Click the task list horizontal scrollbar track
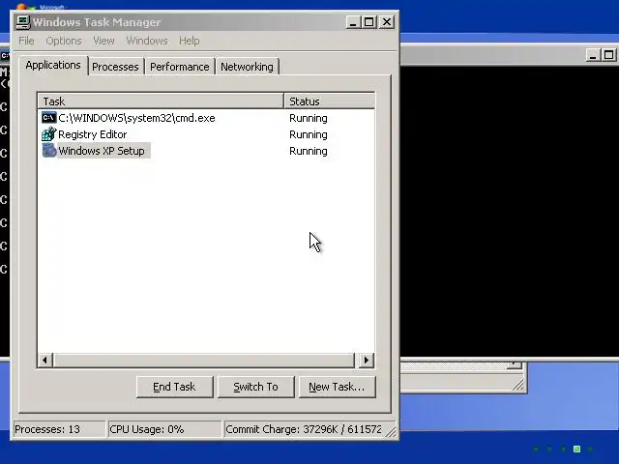 pyautogui.click(x=204, y=360)
